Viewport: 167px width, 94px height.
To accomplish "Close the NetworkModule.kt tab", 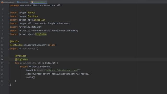I will point(46,2).
